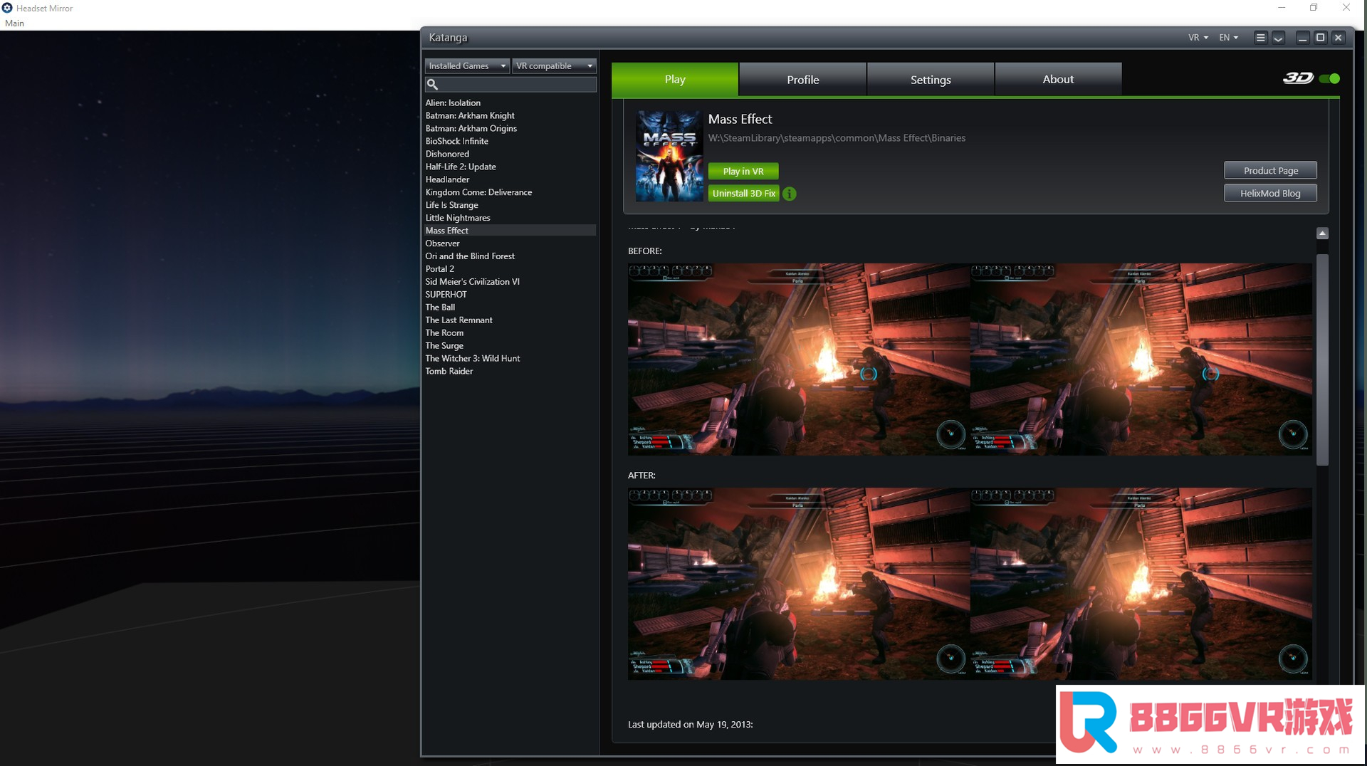Image resolution: width=1367 pixels, height=766 pixels.
Task: Switch to the Play tab
Action: point(675,79)
